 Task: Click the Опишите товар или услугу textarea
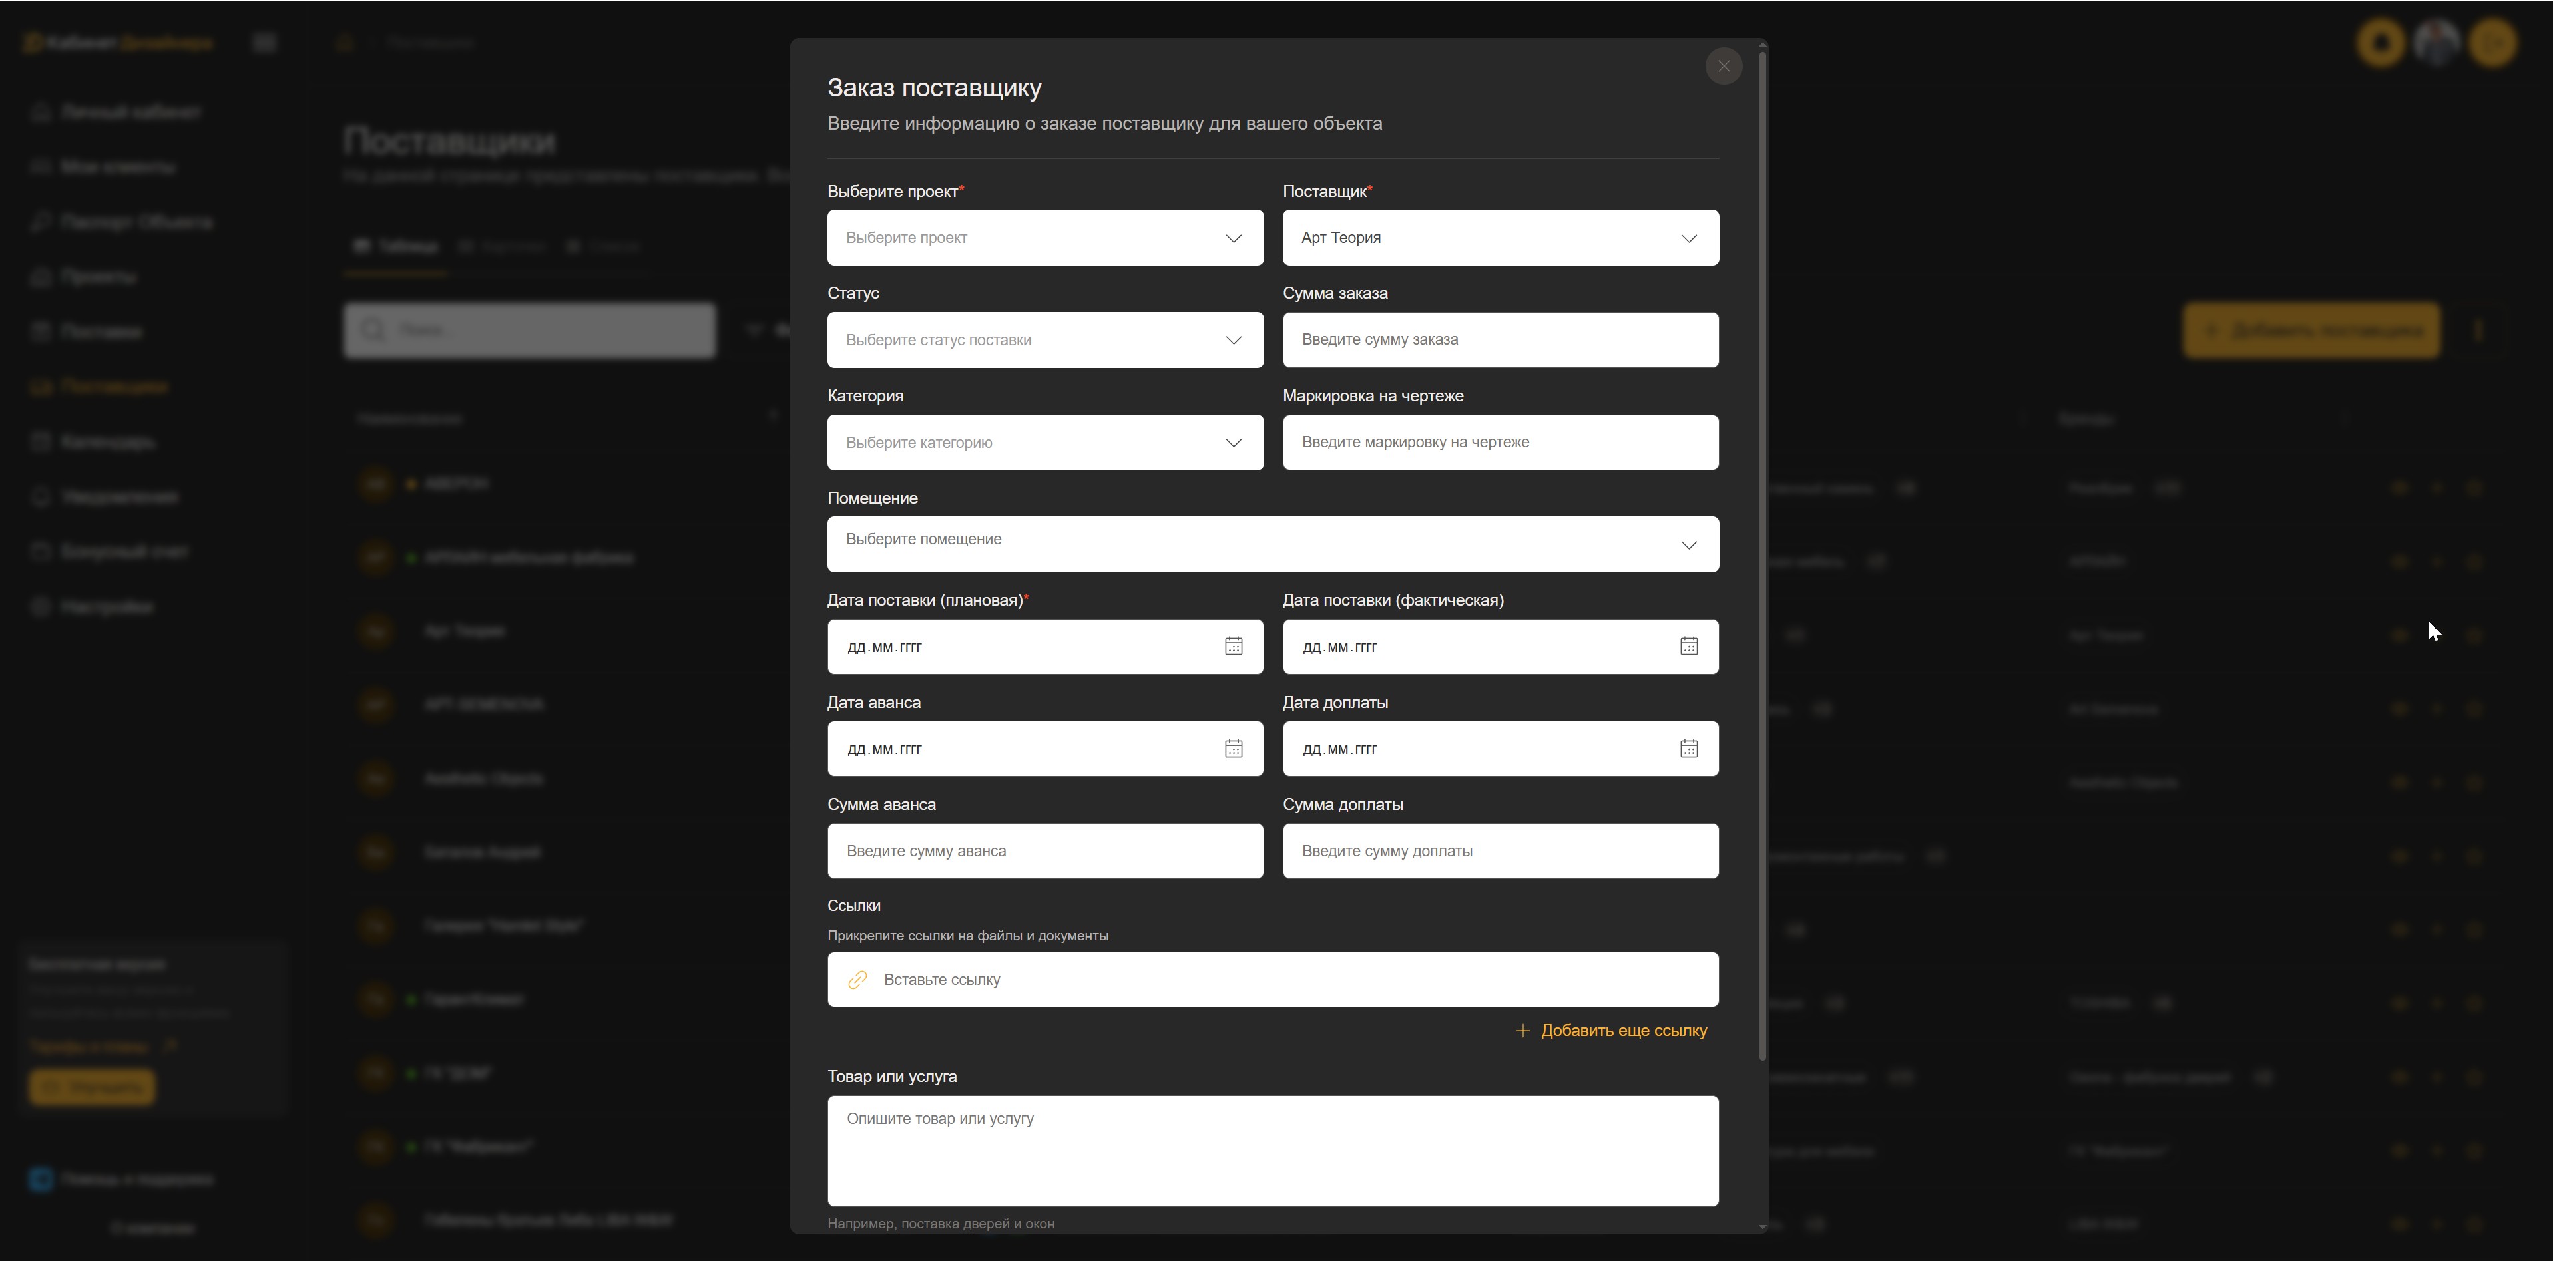pyautogui.click(x=1272, y=1150)
